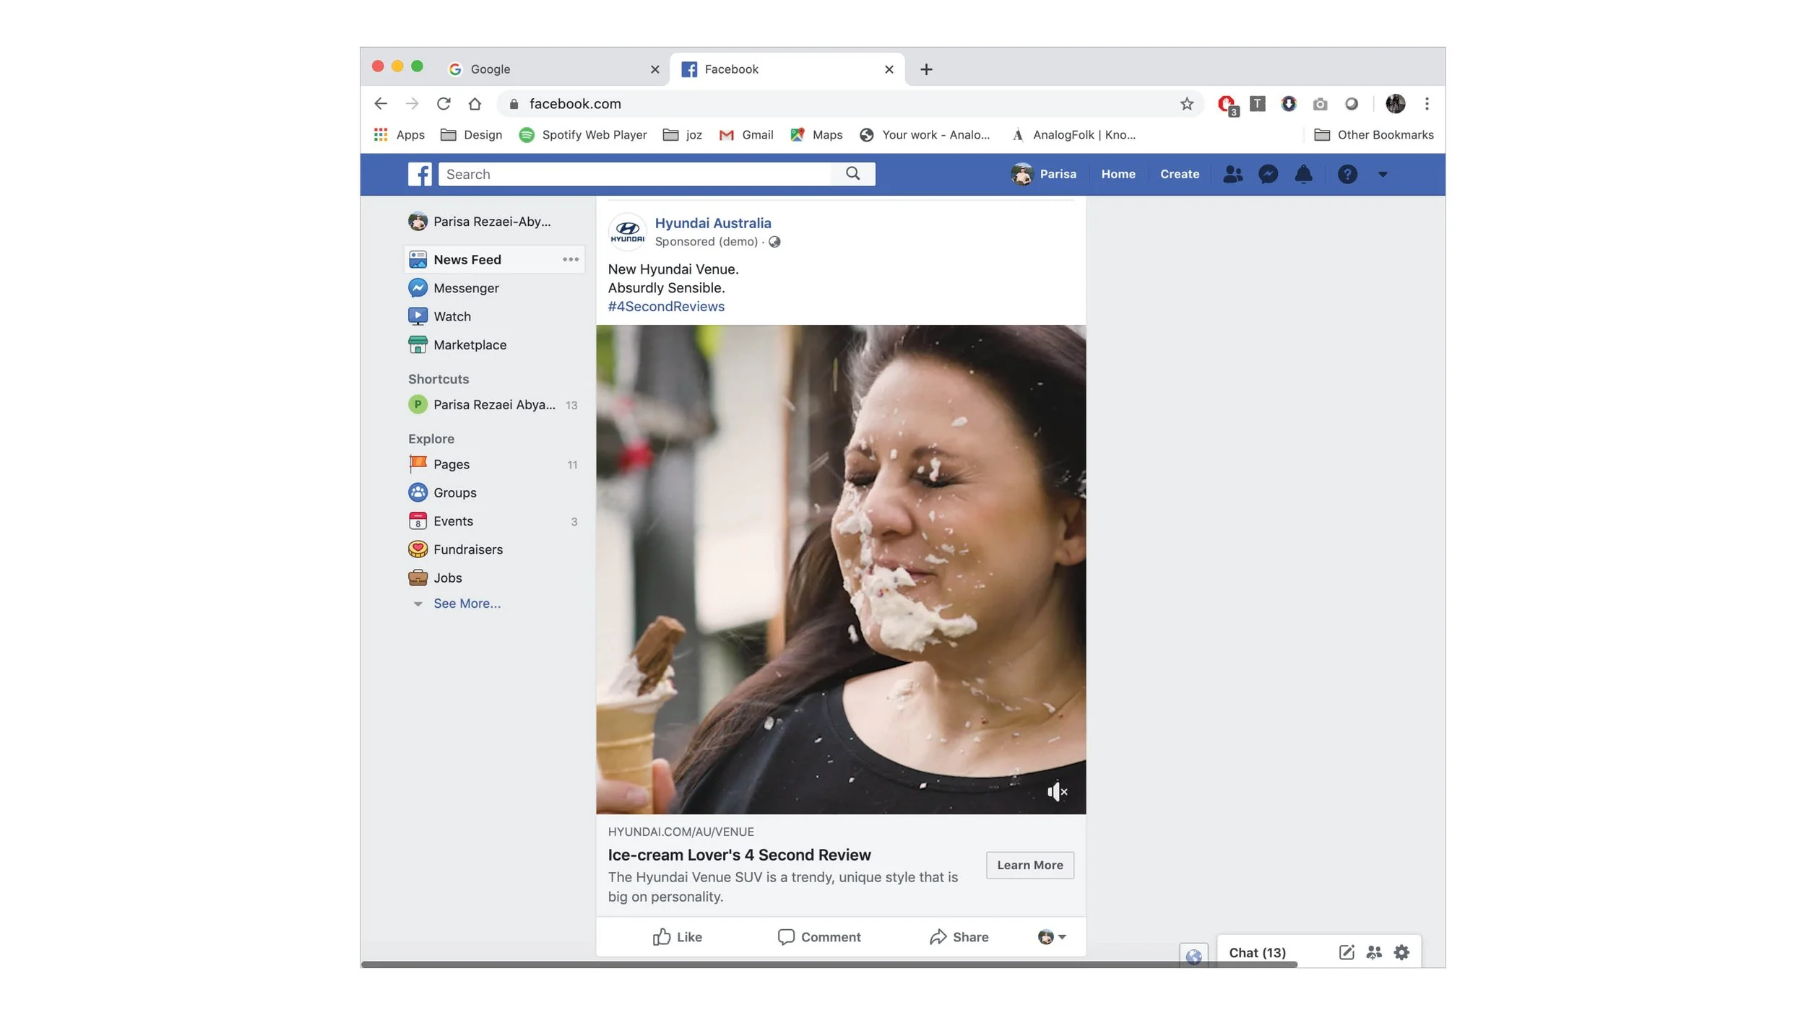1806x1015 pixels.
Task: Open a new browser tab
Action: click(926, 69)
